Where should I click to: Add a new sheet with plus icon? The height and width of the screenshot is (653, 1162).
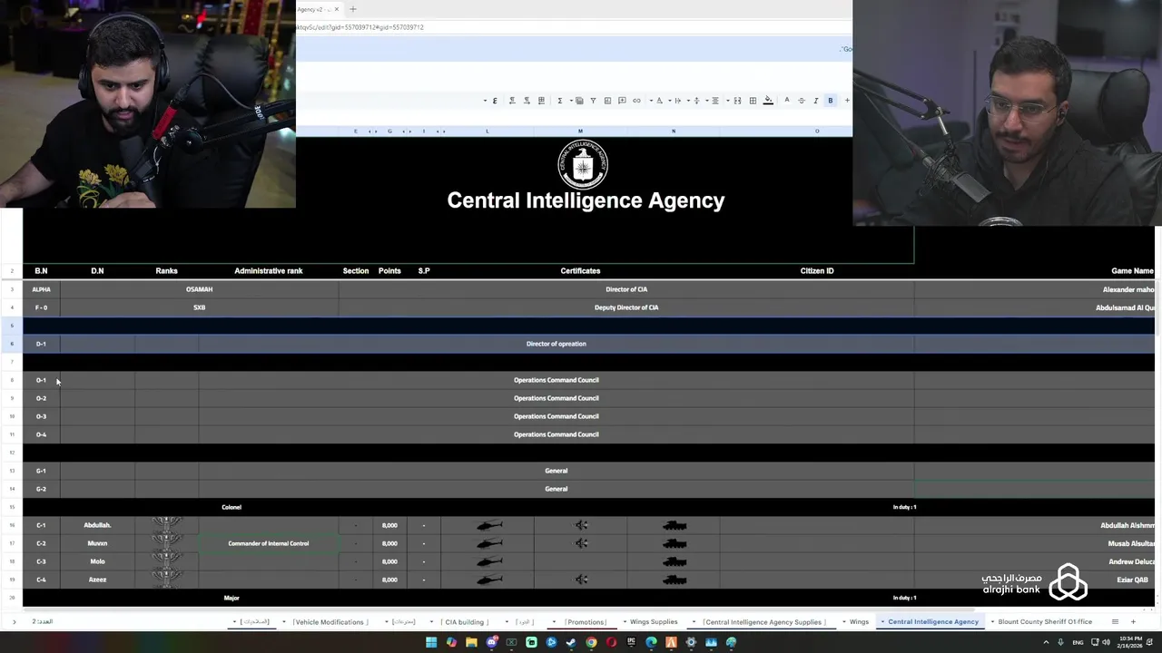(1133, 622)
